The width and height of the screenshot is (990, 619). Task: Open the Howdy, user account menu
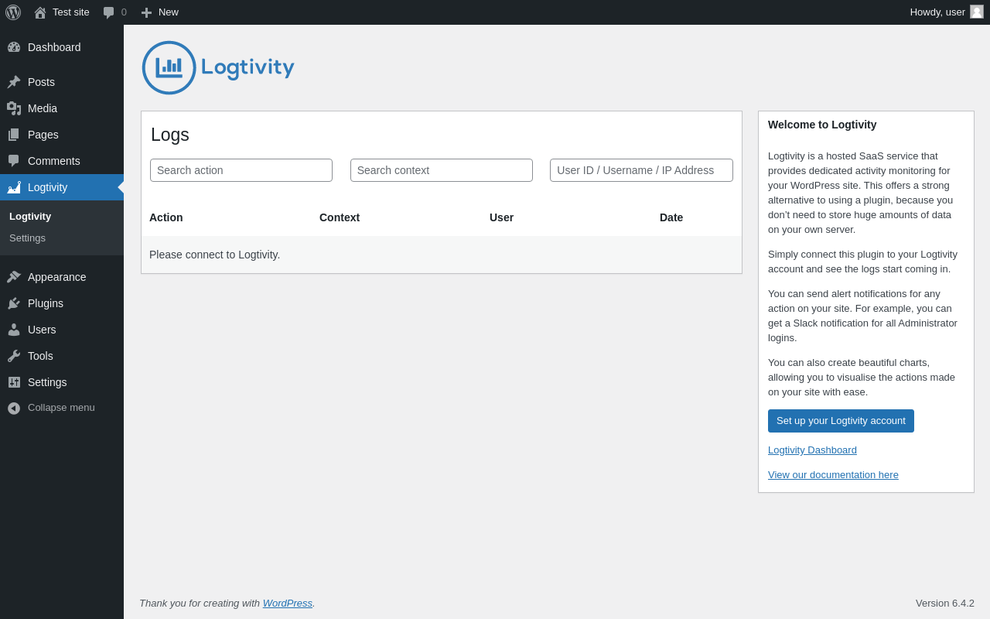tap(947, 12)
